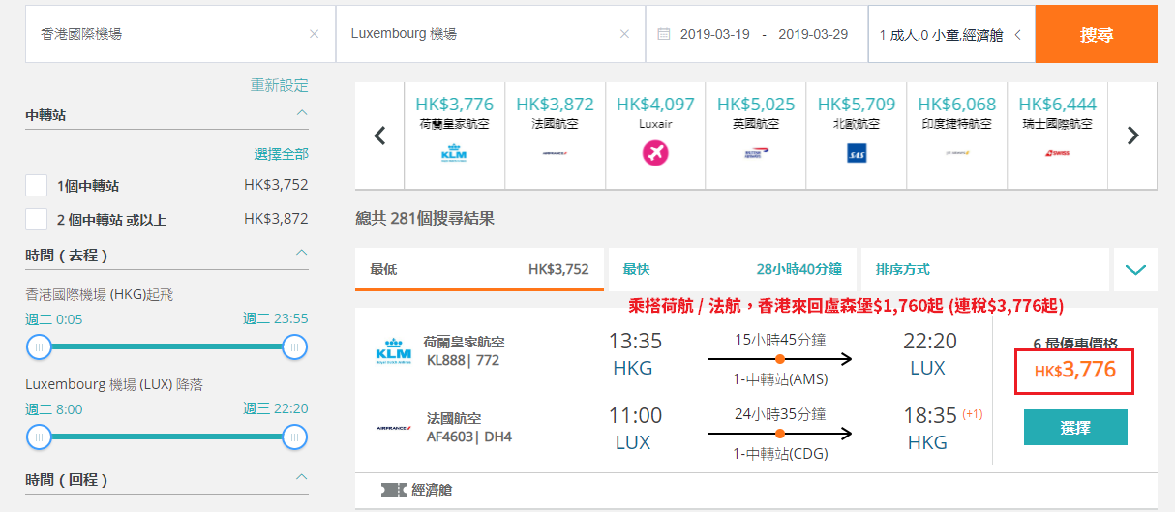The height and width of the screenshot is (512, 1175).
Task: Click 1-中轉站(CDG) stopover text
Action: click(780, 454)
